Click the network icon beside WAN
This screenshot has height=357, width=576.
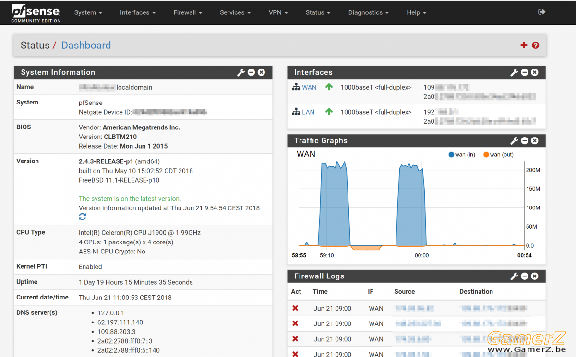[x=296, y=87]
